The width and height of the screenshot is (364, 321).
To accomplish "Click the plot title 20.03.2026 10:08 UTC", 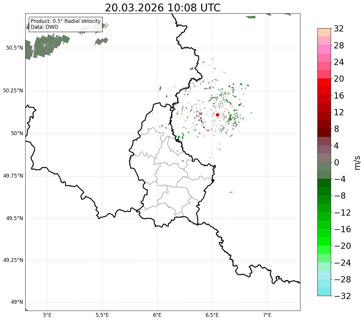I will pos(163,8).
